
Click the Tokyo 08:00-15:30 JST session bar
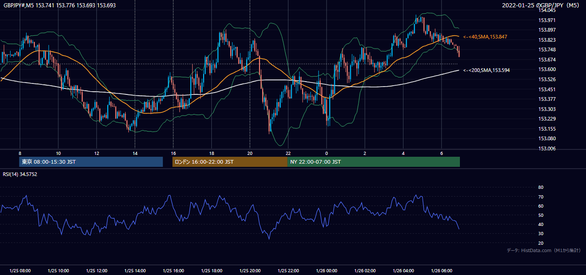pos(91,162)
